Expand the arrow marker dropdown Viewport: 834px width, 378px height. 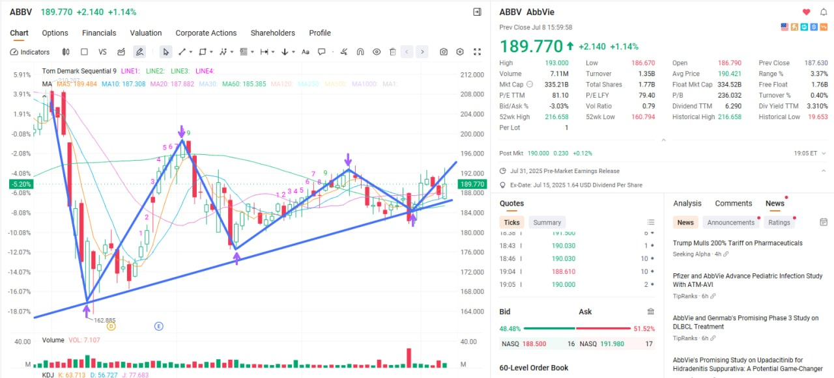[x=293, y=52]
